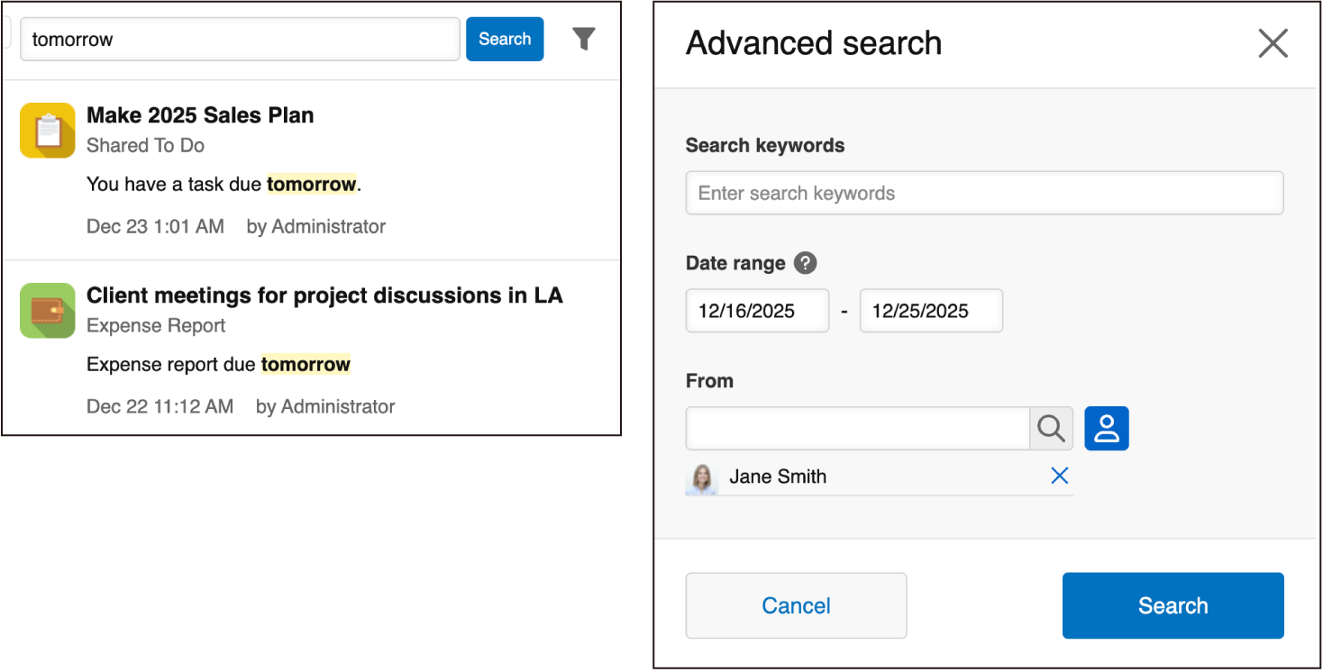Click Jane Smith's avatar photo

point(701,477)
